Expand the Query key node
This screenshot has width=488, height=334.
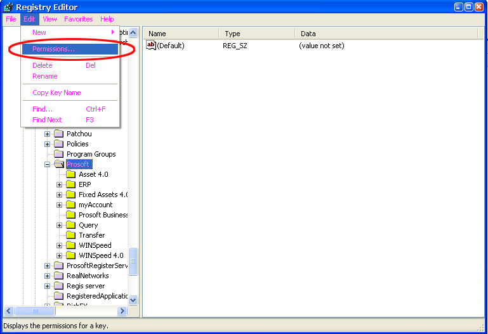pyautogui.click(x=60, y=225)
